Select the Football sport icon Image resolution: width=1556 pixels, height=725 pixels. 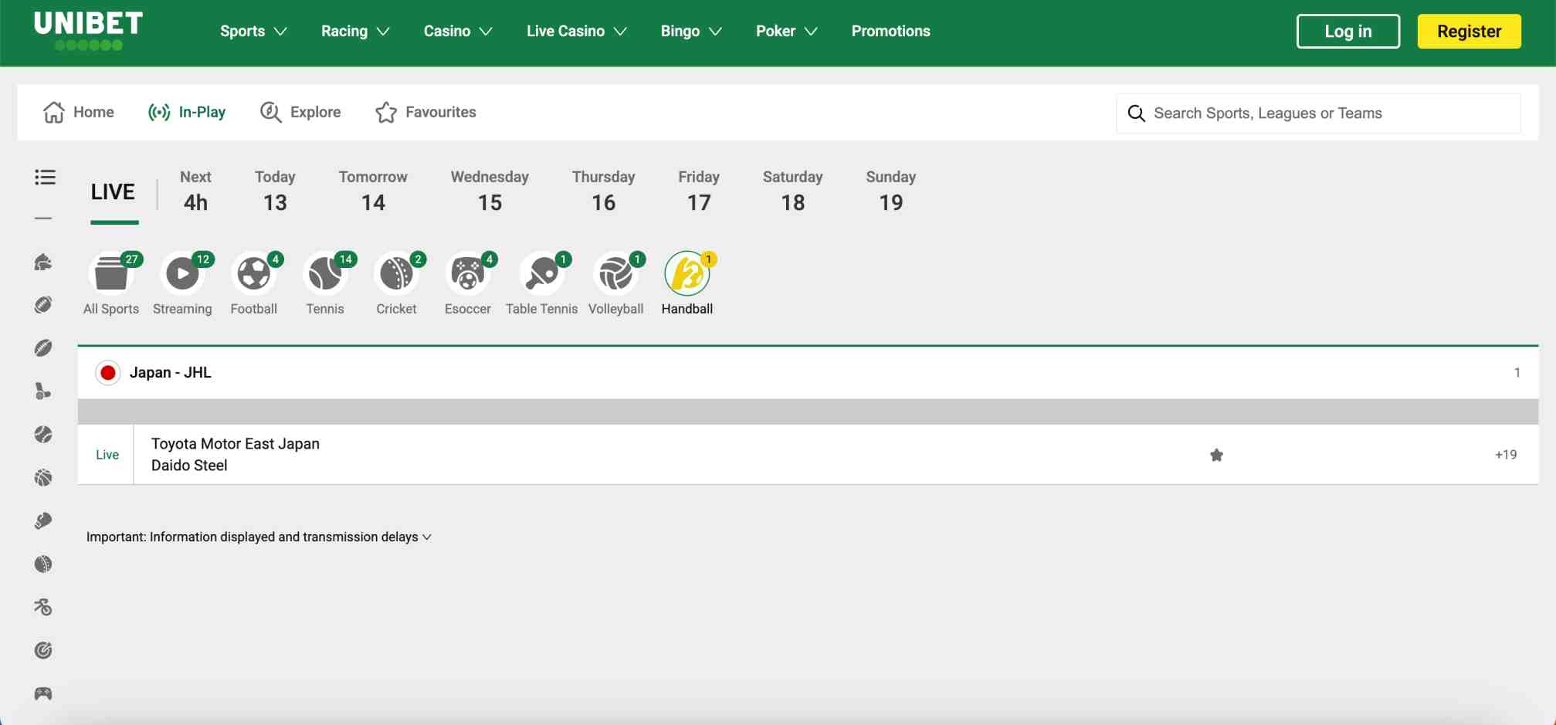254,273
